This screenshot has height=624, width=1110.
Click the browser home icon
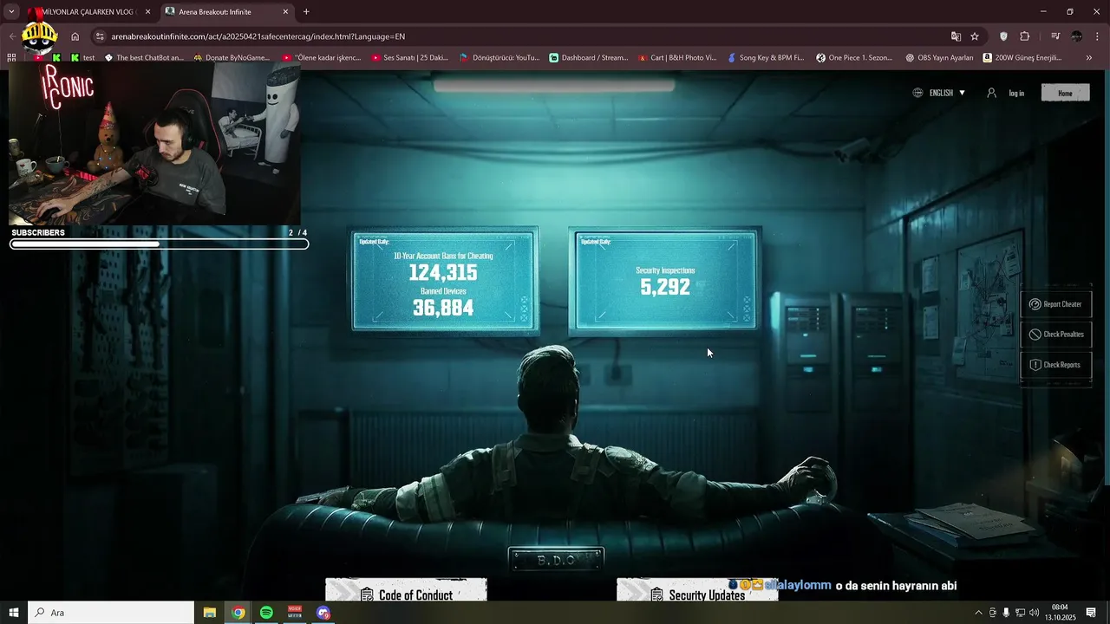point(75,36)
